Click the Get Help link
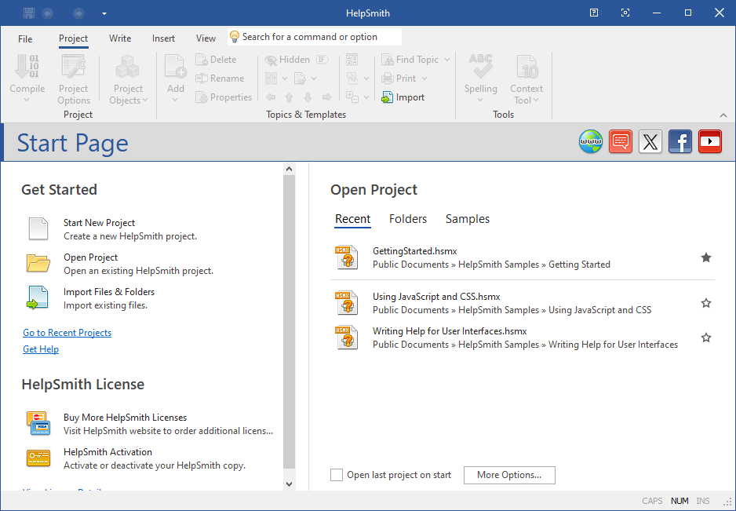The width and height of the screenshot is (736, 511). [41, 349]
